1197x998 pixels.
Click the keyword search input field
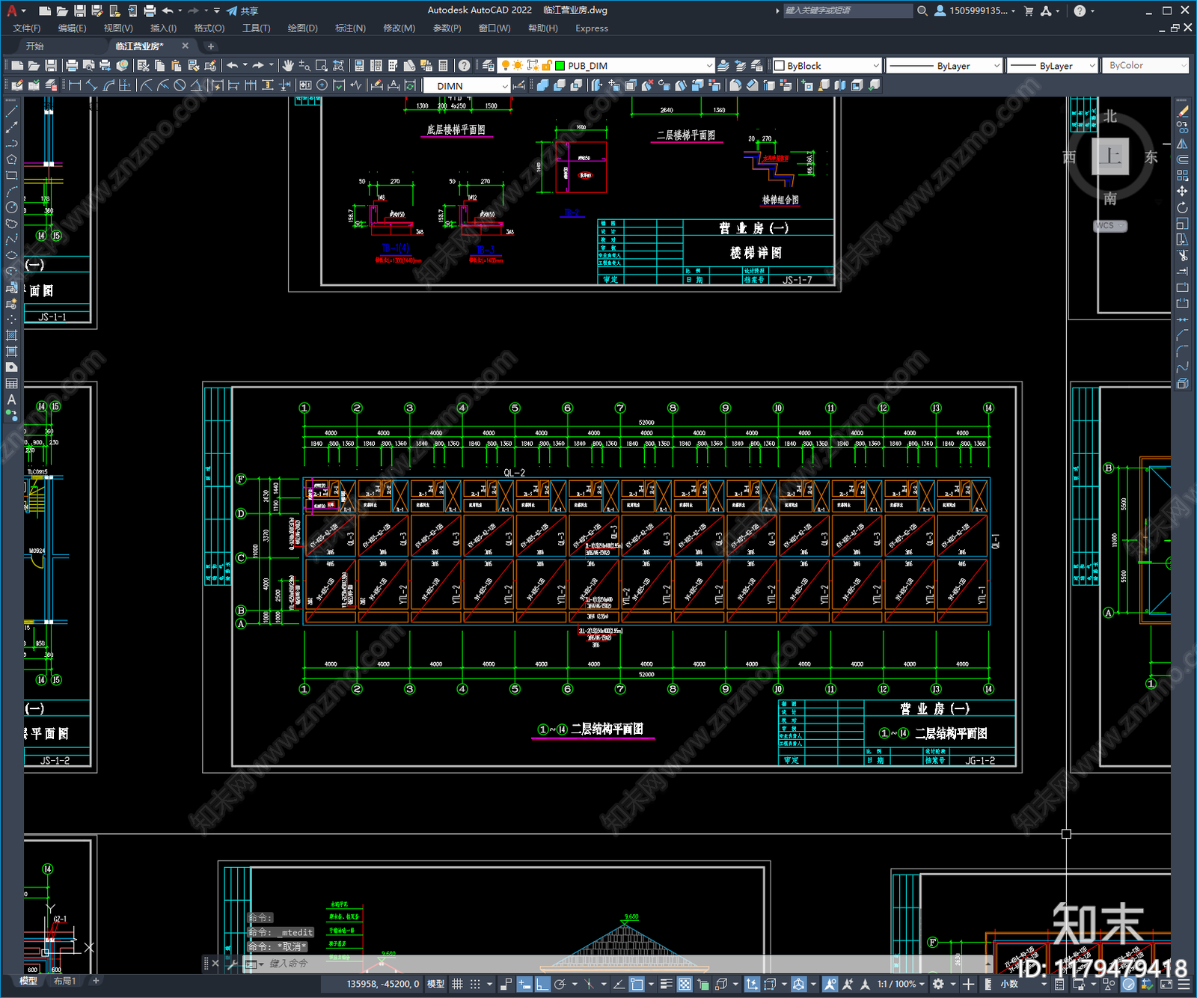click(x=848, y=10)
